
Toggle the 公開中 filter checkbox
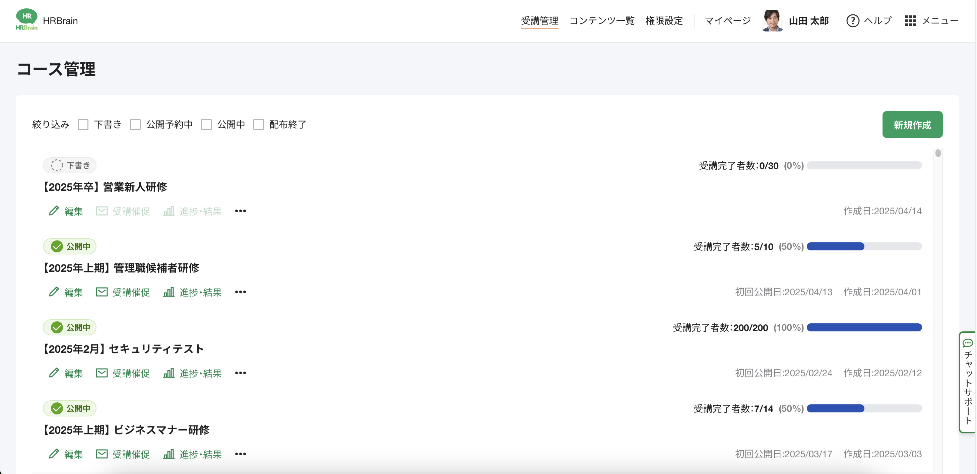(206, 124)
